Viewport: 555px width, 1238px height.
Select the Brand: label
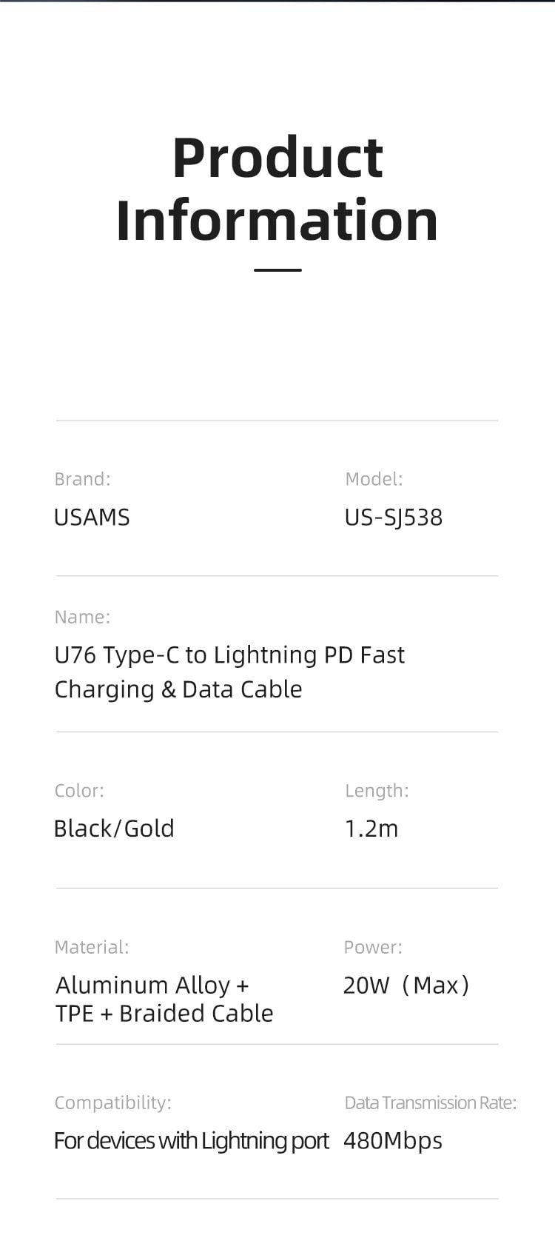click(82, 479)
